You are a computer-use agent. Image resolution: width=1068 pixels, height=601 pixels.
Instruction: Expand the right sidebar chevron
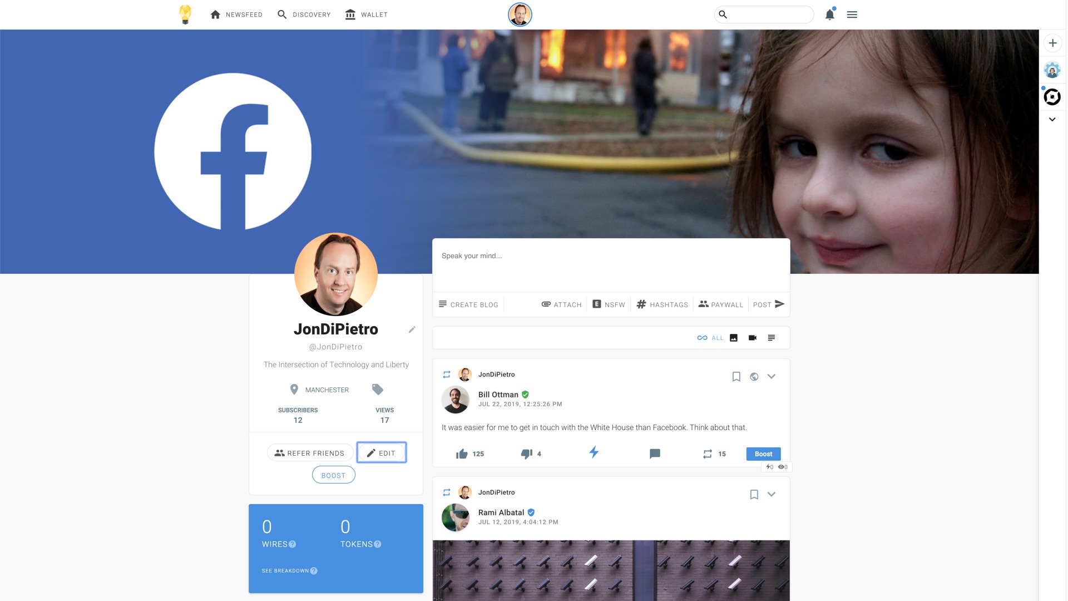pyautogui.click(x=1052, y=119)
